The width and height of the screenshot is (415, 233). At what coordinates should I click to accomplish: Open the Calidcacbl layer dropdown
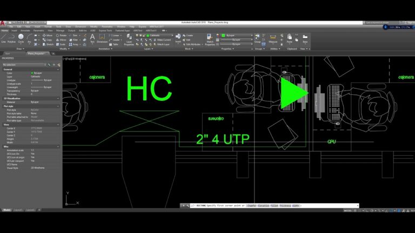(x=157, y=35)
